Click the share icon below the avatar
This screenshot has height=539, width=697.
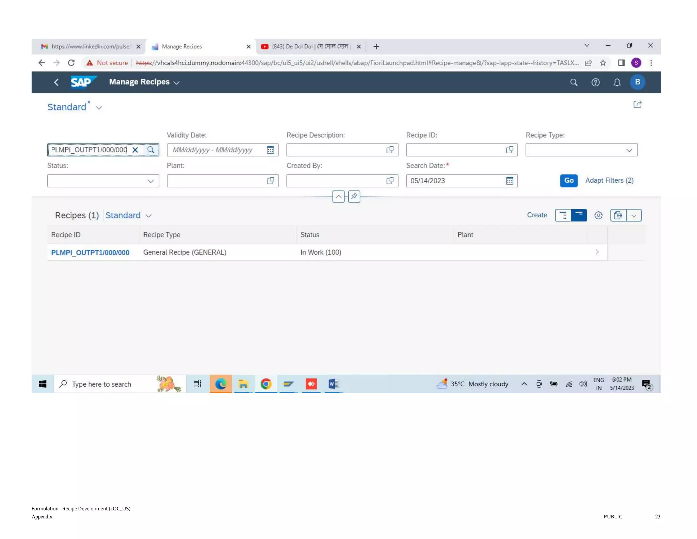[637, 105]
